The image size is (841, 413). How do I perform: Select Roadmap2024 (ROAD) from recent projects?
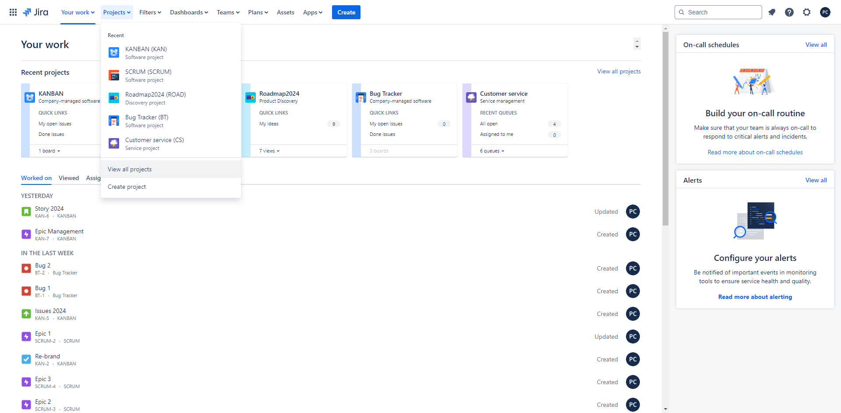tap(155, 98)
